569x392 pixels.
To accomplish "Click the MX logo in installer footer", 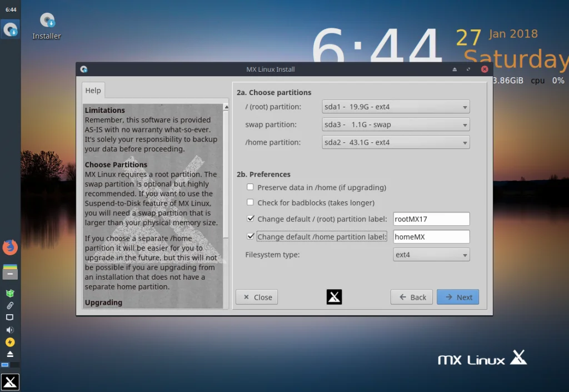I will coord(334,297).
